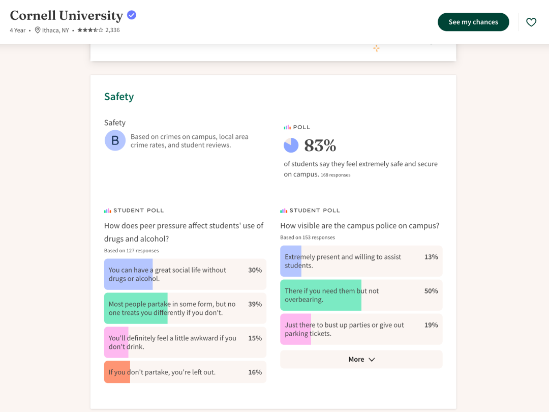Click 'Based on 127 responses' text
549x412 pixels.
(131, 250)
